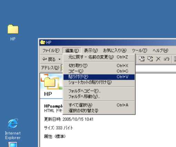Click the Undo toolbar icon
The width and height of the screenshot is (176, 147).
pyautogui.click(x=166, y=59)
